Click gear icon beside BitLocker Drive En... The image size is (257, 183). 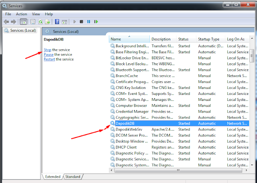[x=112, y=58]
